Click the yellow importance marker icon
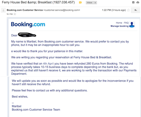 pos(80,3)
